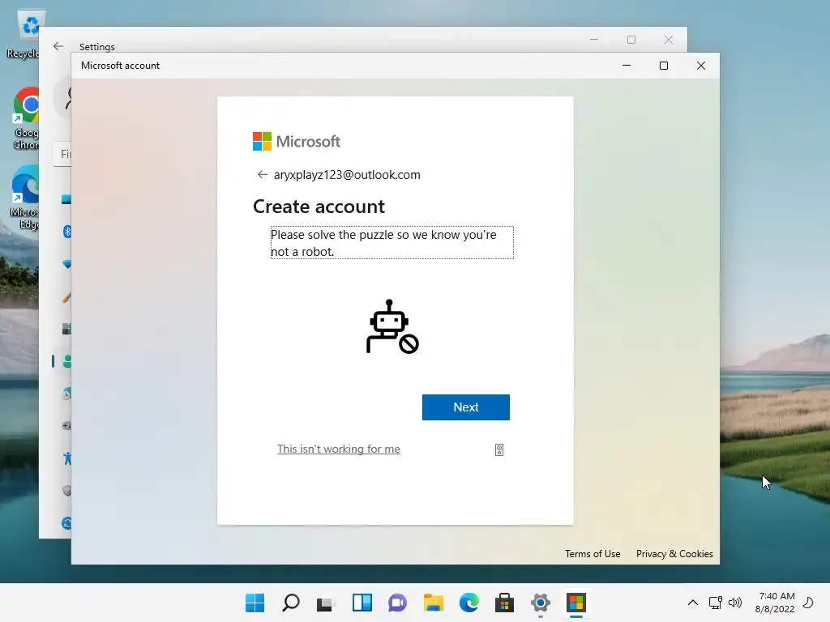Viewport: 830px width, 622px height.
Task: Click Personalization brush in Settings sidebar
Action: (x=66, y=297)
